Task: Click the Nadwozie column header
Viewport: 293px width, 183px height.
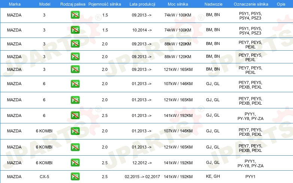Action: tap(214, 4)
